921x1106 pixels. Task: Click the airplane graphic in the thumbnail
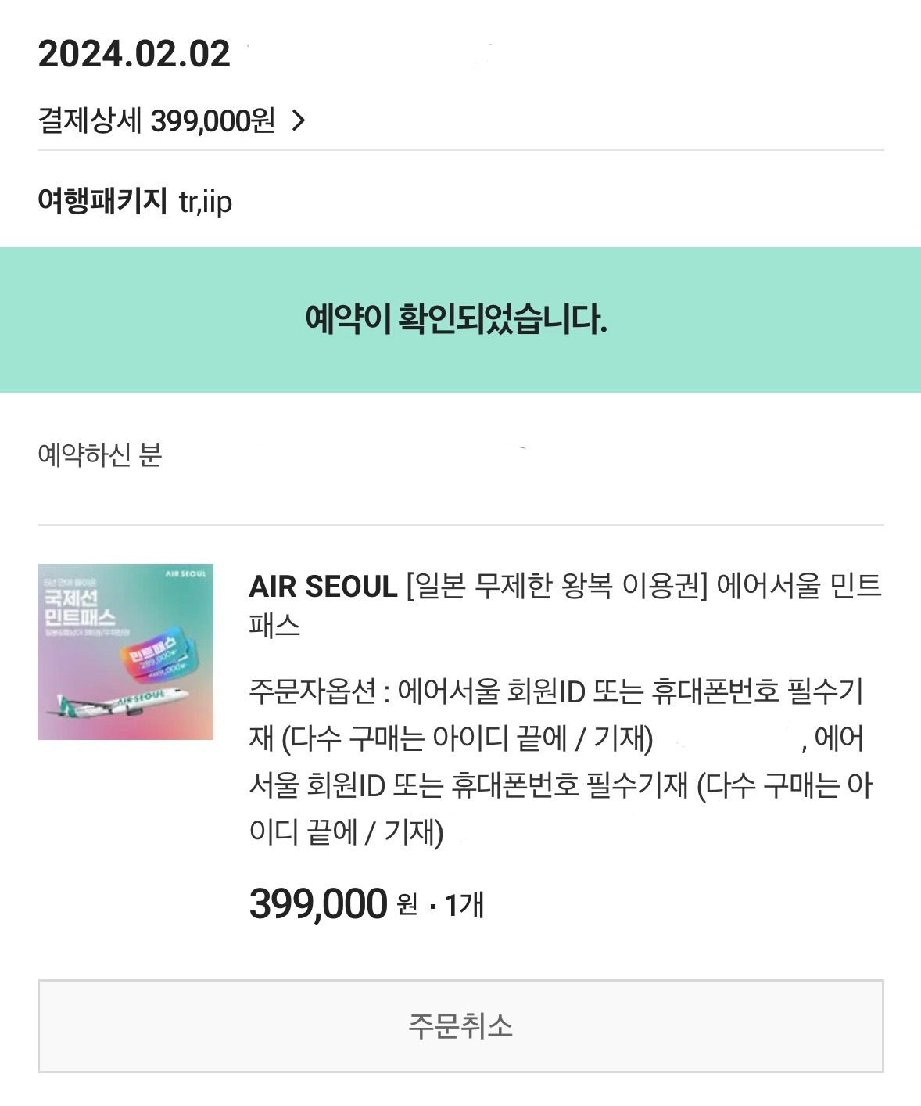pos(117,700)
